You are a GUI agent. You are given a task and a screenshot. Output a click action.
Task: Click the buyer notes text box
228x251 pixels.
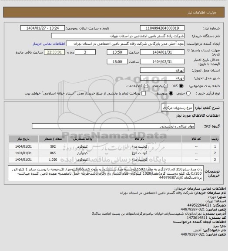pyautogui.click(x=106, y=173)
